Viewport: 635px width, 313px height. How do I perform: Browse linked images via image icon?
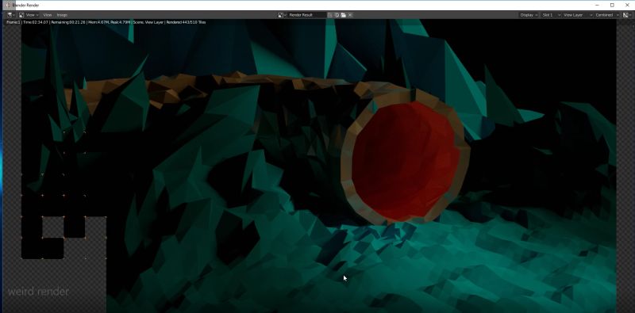point(282,15)
